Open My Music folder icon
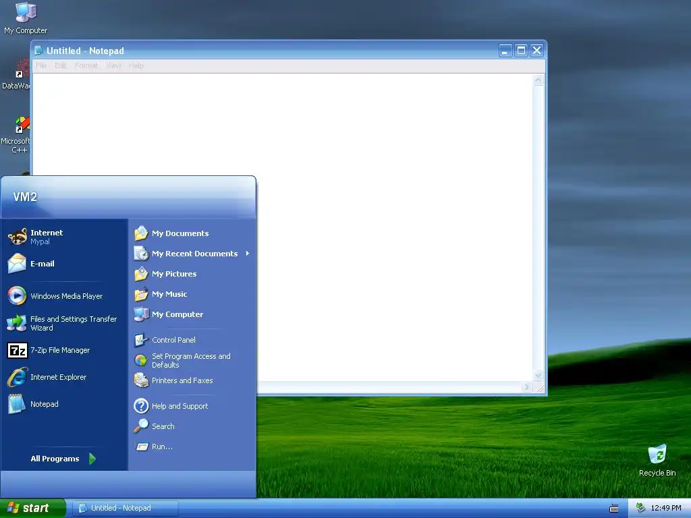Viewport: 691px width, 518px height. 141,294
